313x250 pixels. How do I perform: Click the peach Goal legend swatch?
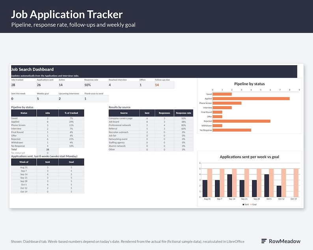(x=251, y=205)
